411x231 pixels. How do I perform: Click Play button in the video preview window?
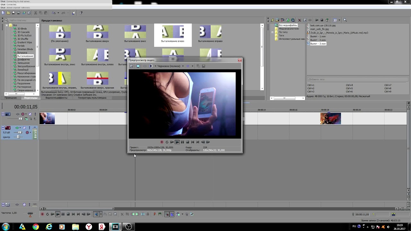177,142
